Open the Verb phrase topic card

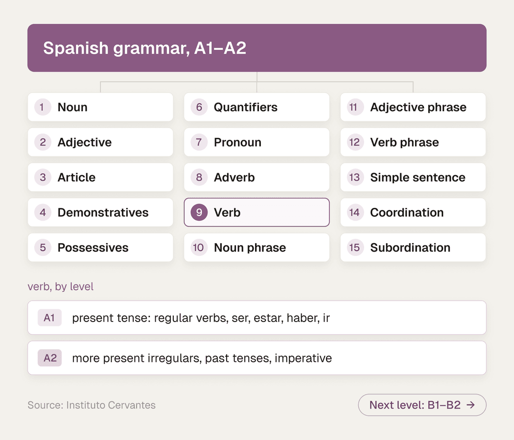413,142
